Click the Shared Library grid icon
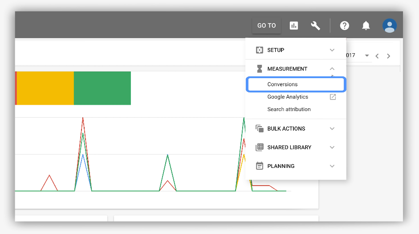 [x=259, y=147]
